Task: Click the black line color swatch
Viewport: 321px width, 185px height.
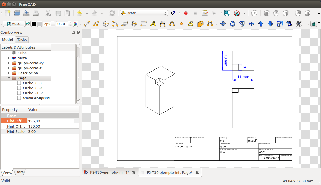Action: [34, 24]
